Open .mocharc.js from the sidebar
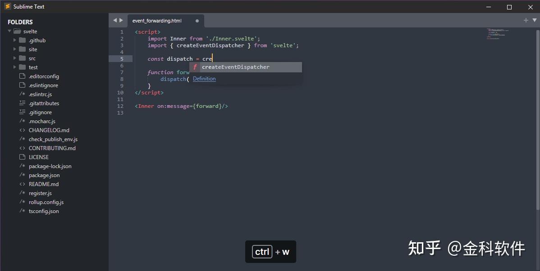Screen dimensions: 540x271 coord(42,121)
